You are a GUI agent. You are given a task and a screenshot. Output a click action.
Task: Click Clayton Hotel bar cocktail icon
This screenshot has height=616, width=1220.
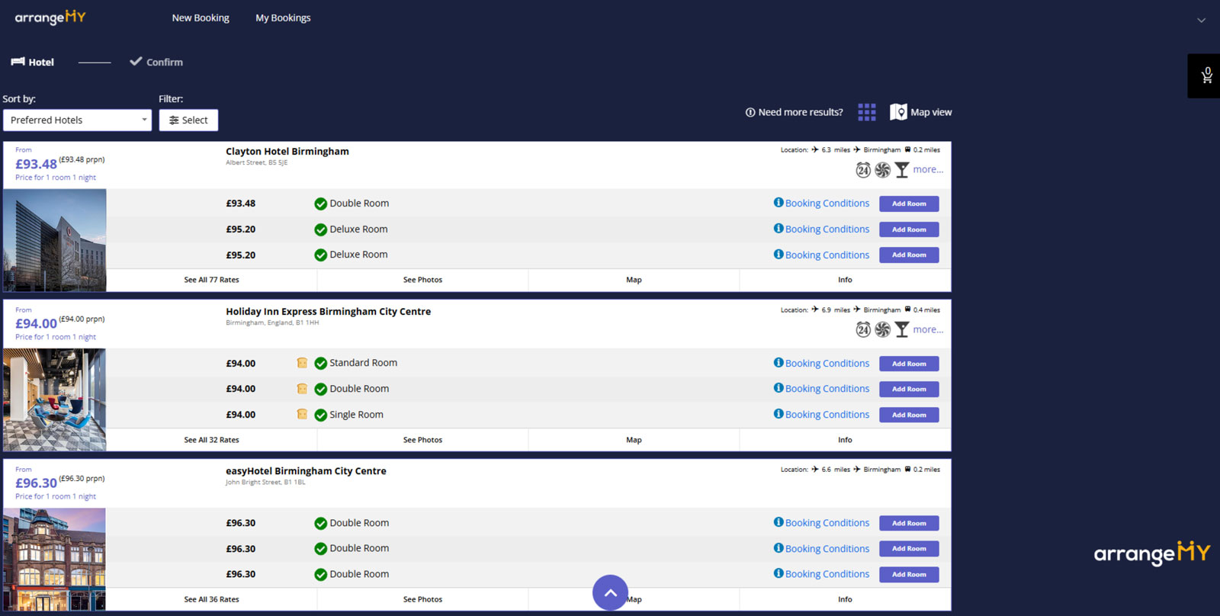pos(902,170)
